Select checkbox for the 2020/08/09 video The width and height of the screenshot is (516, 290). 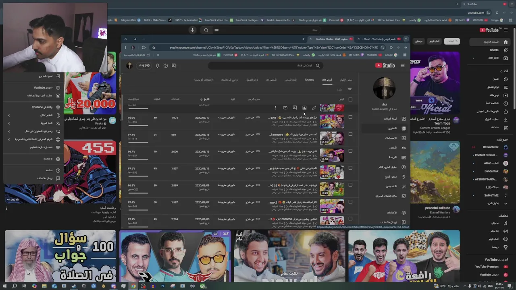point(350,185)
